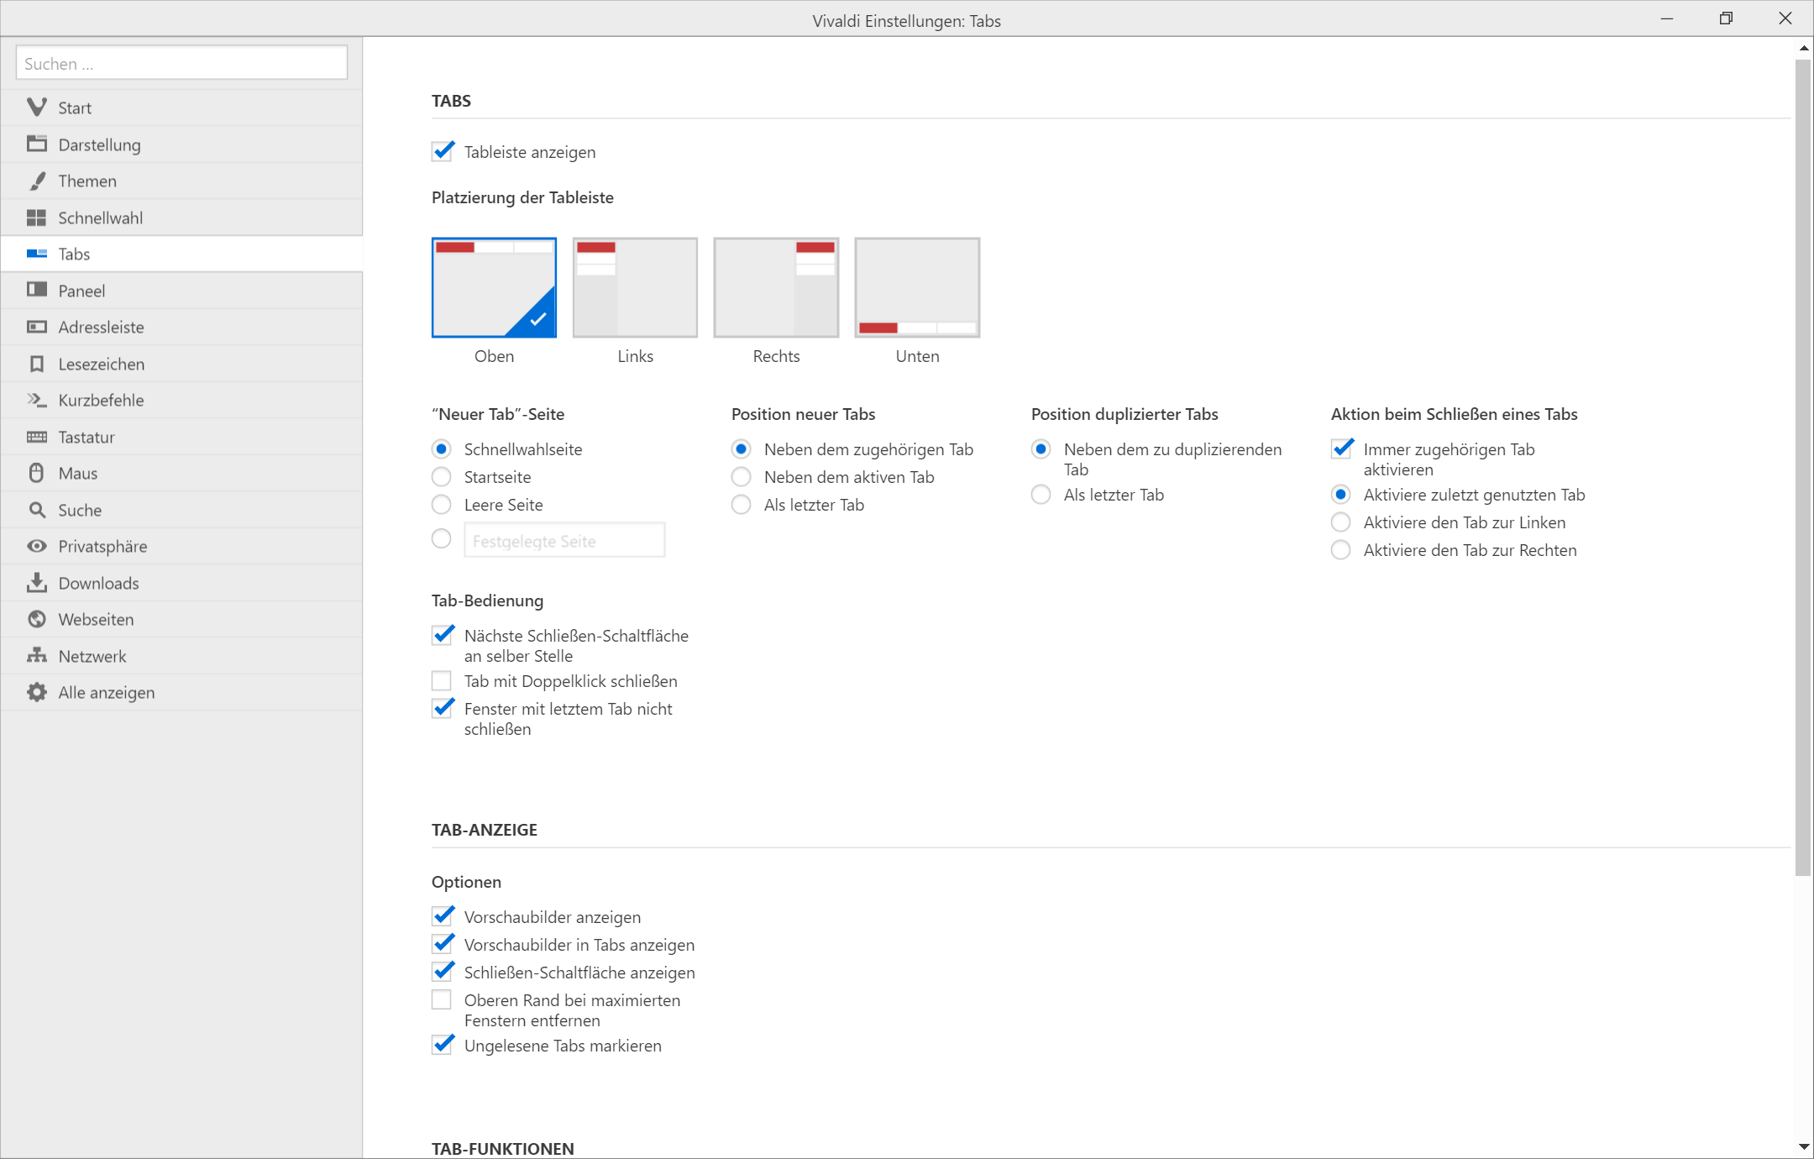This screenshot has width=1814, height=1159.
Task: Click the Privatsphäre eye icon
Action: (x=36, y=546)
